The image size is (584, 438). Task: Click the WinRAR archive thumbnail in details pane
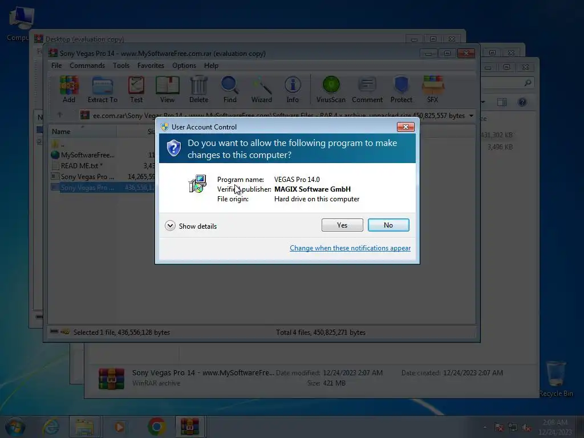[x=111, y=379]
